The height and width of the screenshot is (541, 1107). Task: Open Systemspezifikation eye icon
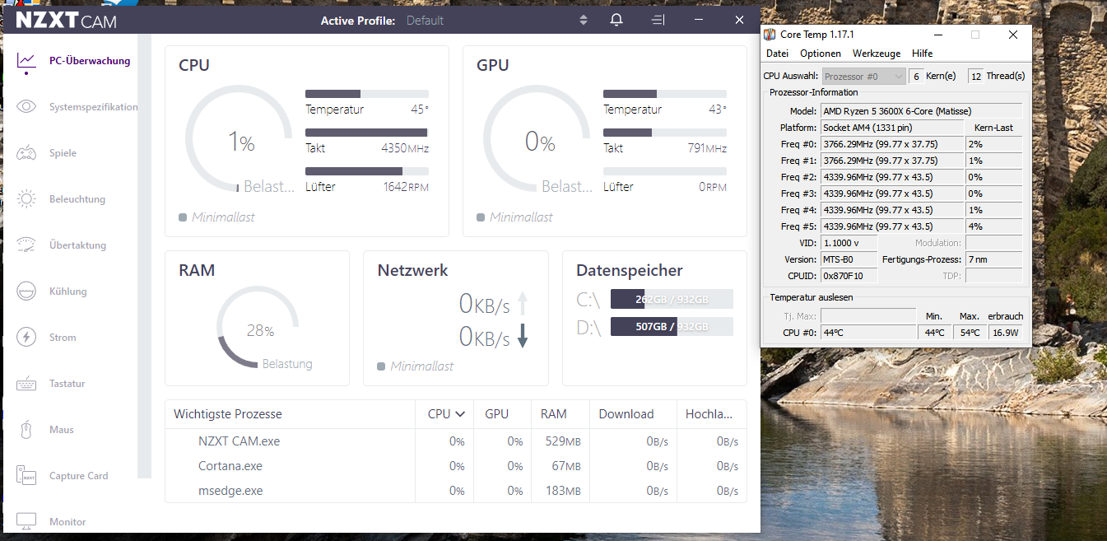pyautogui.click(x=26, y=107)
